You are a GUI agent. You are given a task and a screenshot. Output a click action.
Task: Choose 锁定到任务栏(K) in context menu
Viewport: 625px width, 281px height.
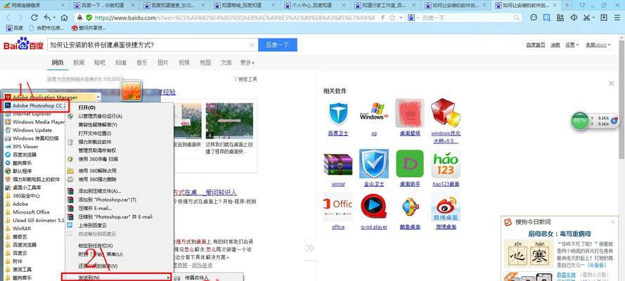pyautogui.click(x=96, y=246)
